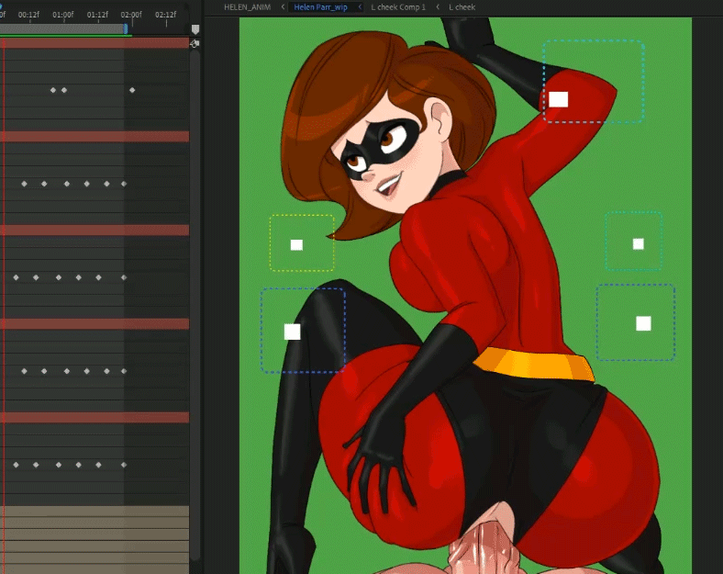The height and width of the screenshot is (574, 723).
Task: Click the arrow after HELEN_ANIM in the breadcrumb
Action: (x=283, y=7)
